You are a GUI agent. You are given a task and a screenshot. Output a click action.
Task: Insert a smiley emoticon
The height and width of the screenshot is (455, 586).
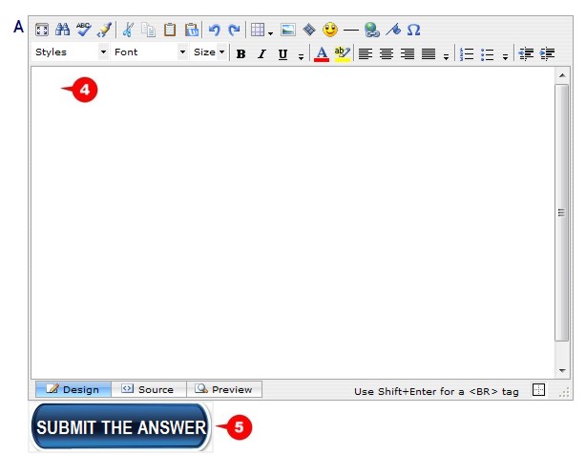(x=330, y=30)
